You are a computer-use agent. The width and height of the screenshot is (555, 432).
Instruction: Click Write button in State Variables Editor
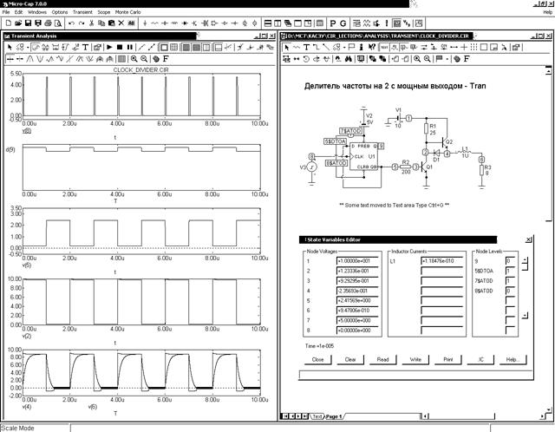(415, 359)
